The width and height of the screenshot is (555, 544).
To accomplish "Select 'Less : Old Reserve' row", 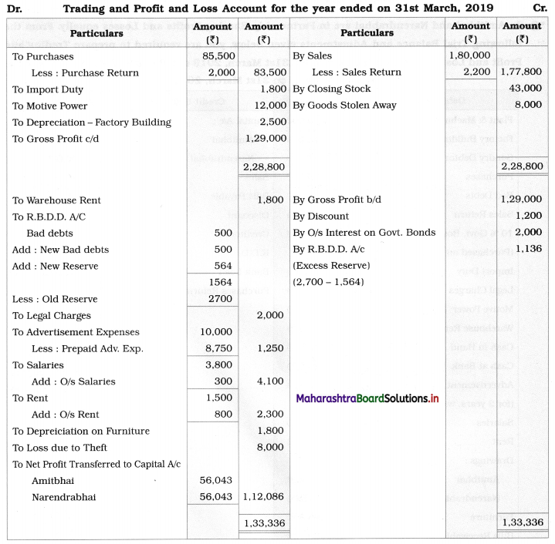I will pos(55,299).
